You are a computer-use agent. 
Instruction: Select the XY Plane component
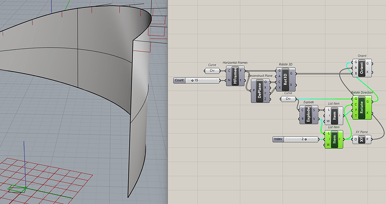[x=362, y=140]
